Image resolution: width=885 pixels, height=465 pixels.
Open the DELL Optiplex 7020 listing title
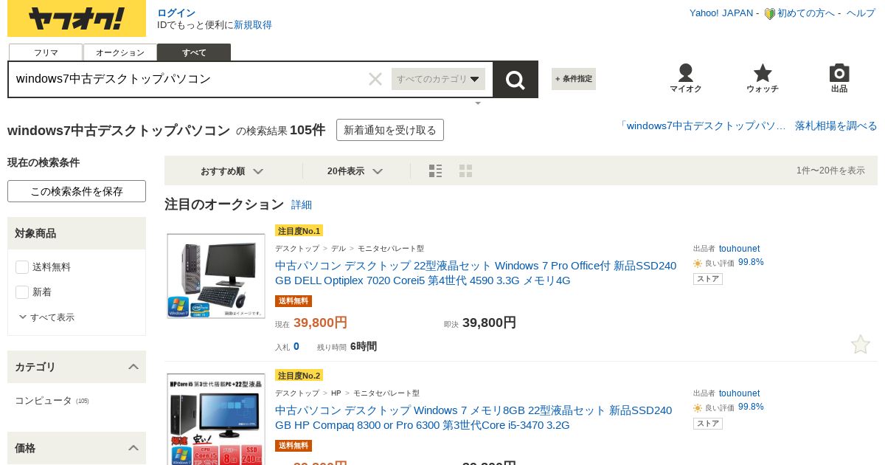pyautogui.click(x=476, y=273)
